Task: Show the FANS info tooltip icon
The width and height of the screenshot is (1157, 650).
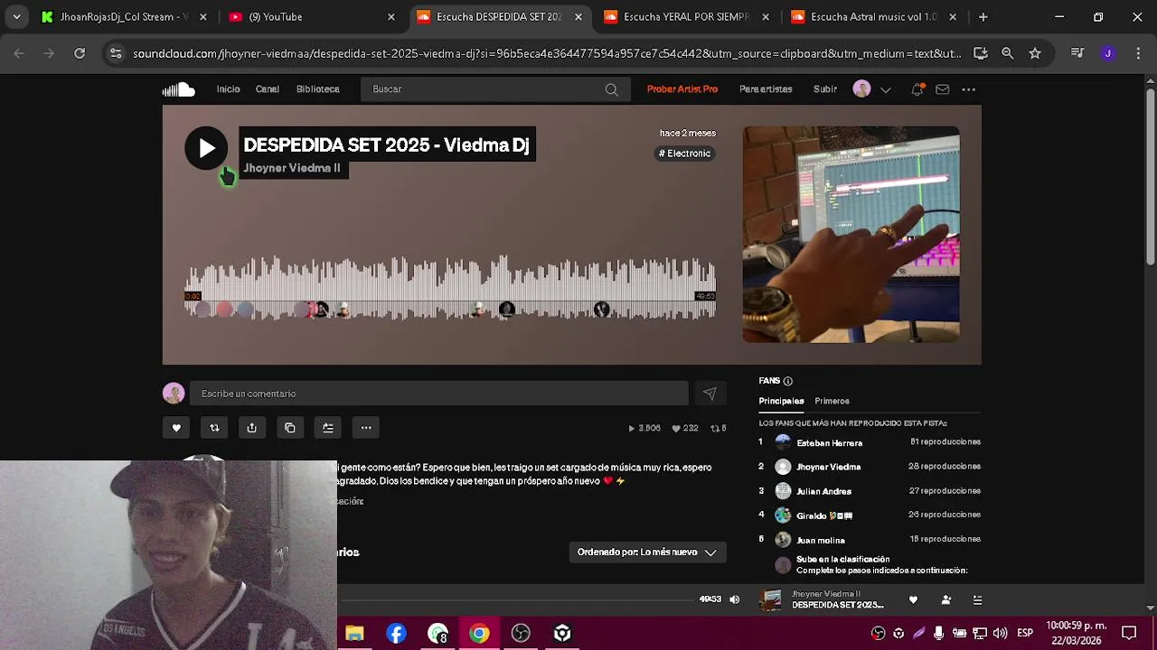Action: 788,381
